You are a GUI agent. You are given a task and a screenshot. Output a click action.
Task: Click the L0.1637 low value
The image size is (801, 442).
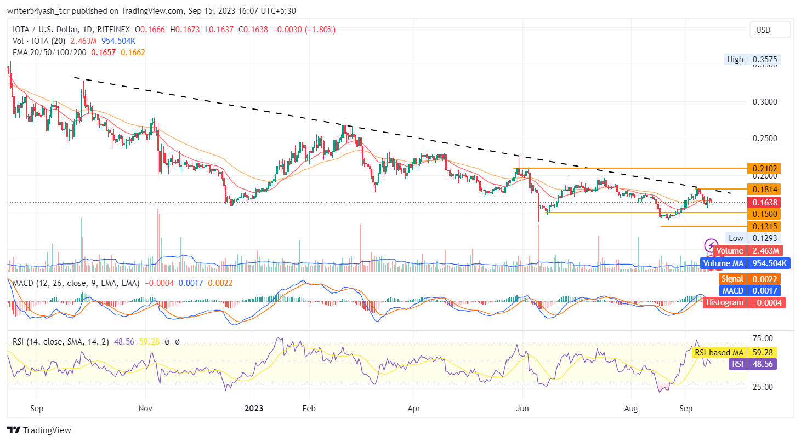[220, 30]
